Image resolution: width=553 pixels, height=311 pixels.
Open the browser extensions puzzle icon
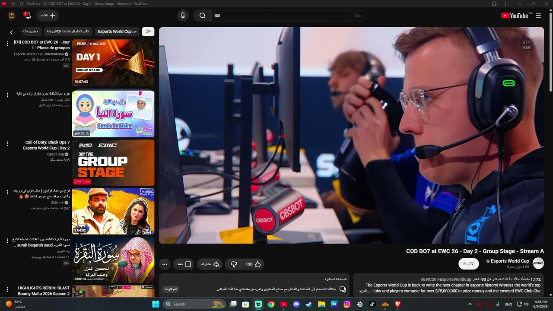(x=494, y=4)
